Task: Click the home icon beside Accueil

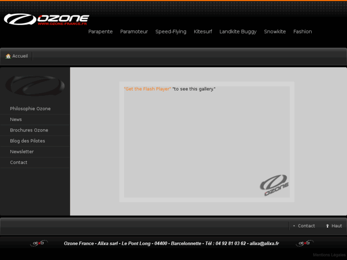Action: point(8,56)
